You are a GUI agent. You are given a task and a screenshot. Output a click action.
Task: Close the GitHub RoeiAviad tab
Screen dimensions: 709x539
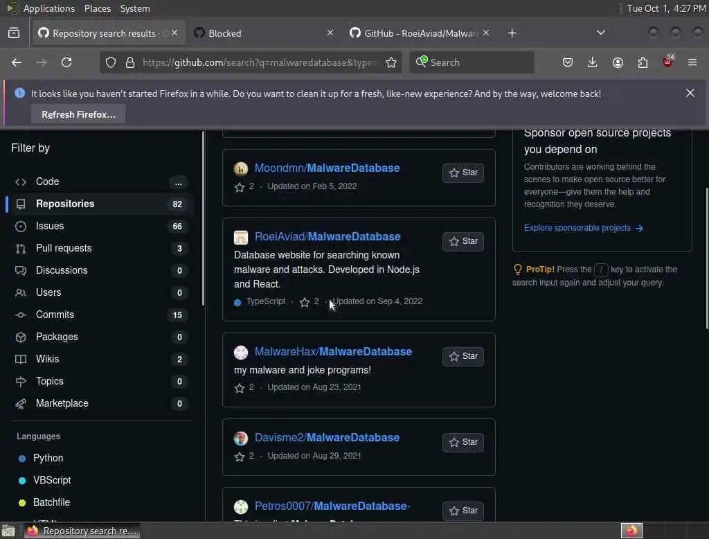click(x=485, y=33)
